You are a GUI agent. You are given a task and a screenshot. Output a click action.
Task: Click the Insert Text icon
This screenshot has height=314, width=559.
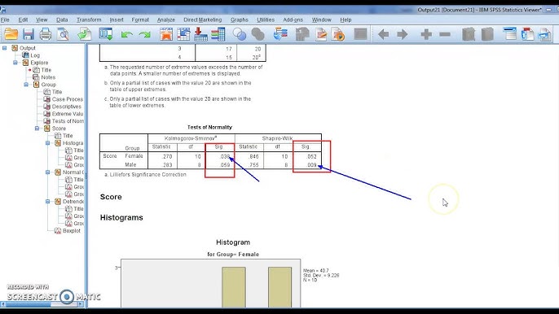coord(544,34)
